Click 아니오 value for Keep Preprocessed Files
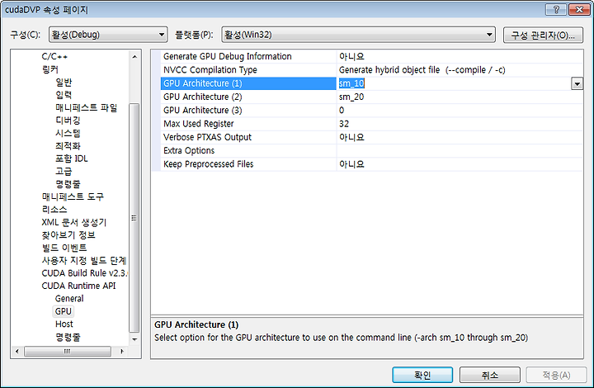Image resolution: width=594 pixels, height=388 pixels. (460, 164)
